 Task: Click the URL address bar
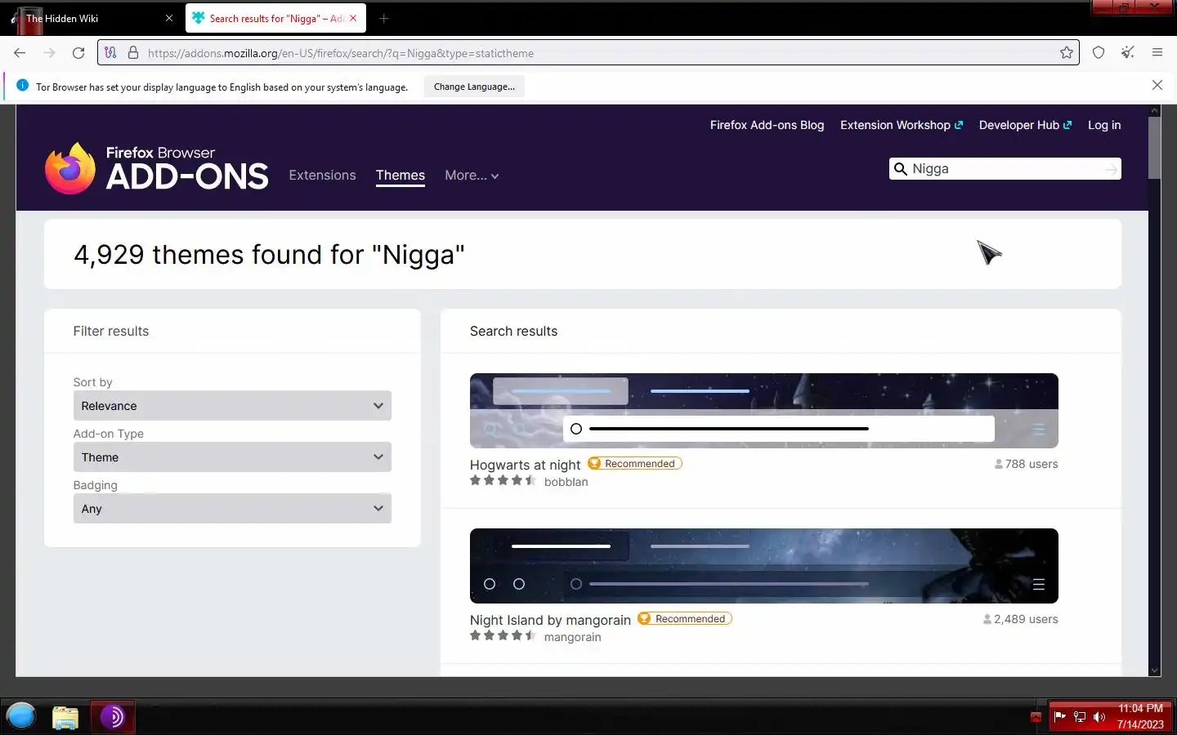point(588,53)
